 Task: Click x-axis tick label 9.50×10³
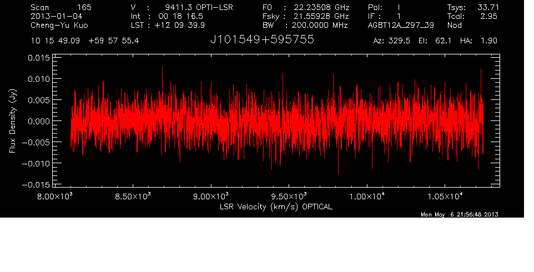point(289,197)
